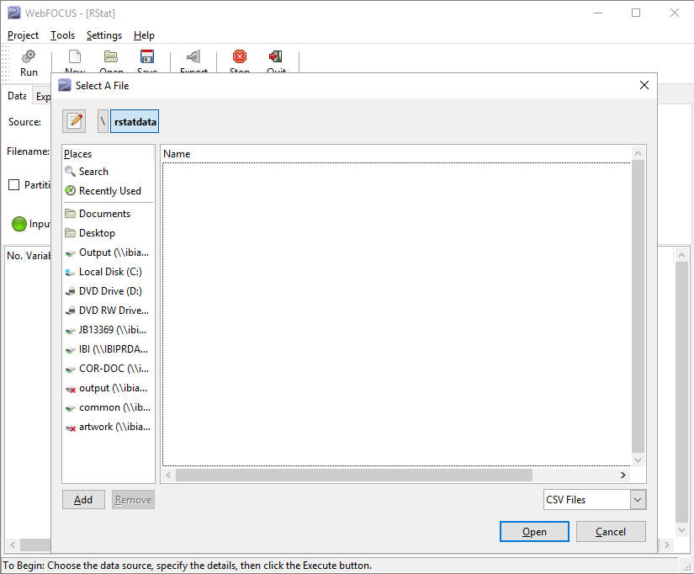The width and height of the screenshot is (694, 574).
Task: Select Recently Used in Places list
Action: tap(109, 191)
